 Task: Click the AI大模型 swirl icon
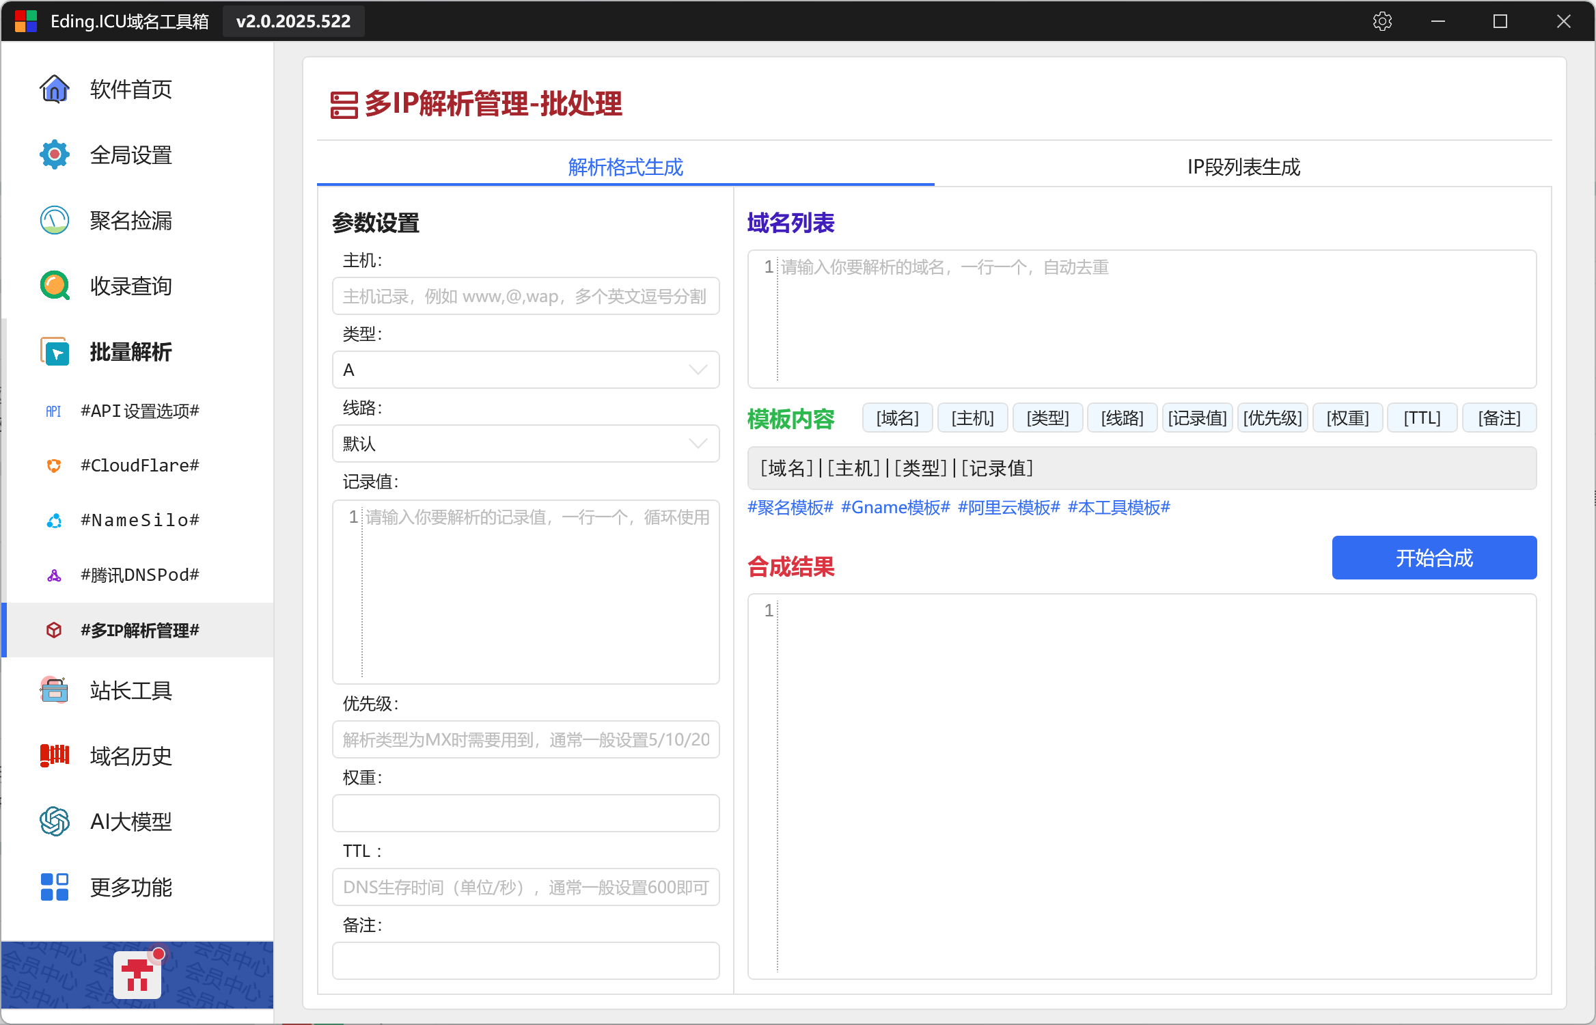click(x=55, y=821)
